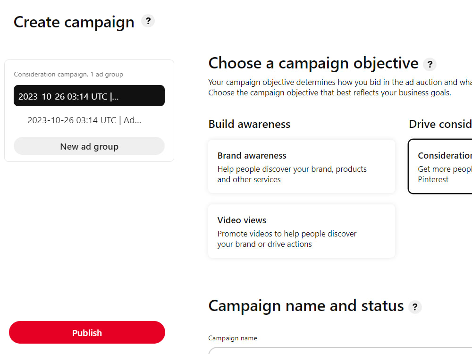Click help icon next to Choose a campaign objective
The width and height of the screenshot is (472, 354).
pos(430,64)
